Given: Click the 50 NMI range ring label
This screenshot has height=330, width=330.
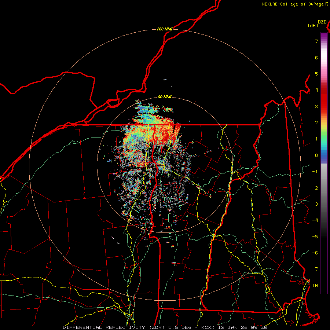Looking at the screenshot, I should (165, 97).
